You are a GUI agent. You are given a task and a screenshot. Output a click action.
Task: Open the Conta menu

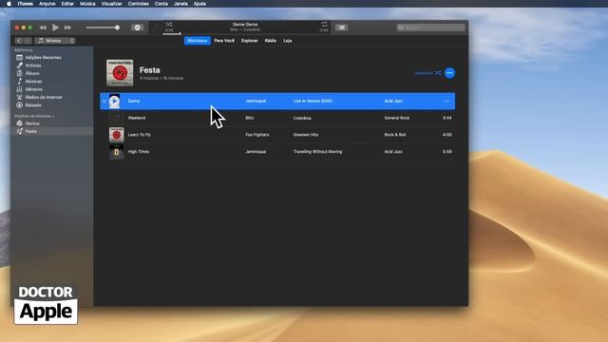tap(161, 4)
